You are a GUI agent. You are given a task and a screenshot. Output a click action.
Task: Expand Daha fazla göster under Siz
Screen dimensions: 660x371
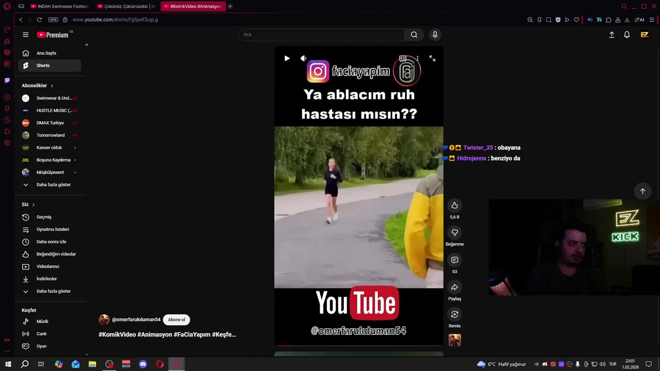49,291
